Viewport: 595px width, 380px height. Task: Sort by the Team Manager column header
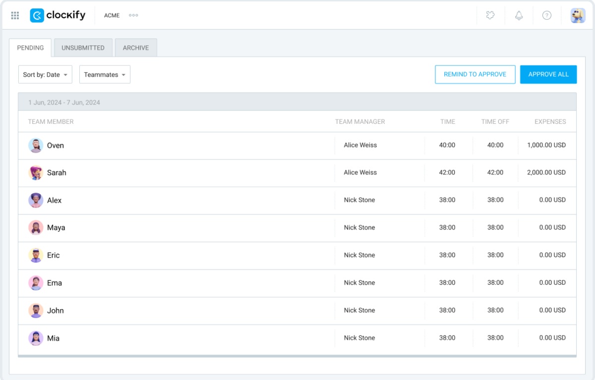point(359,121)
